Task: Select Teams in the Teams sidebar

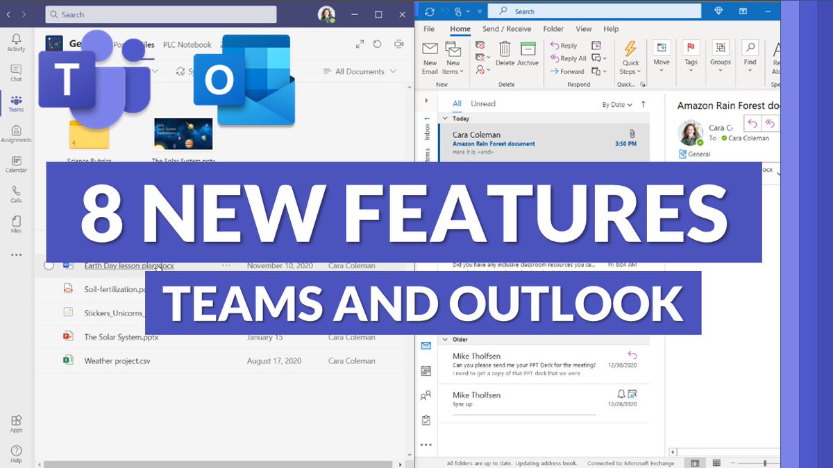Action: click(x=16, y=103)
